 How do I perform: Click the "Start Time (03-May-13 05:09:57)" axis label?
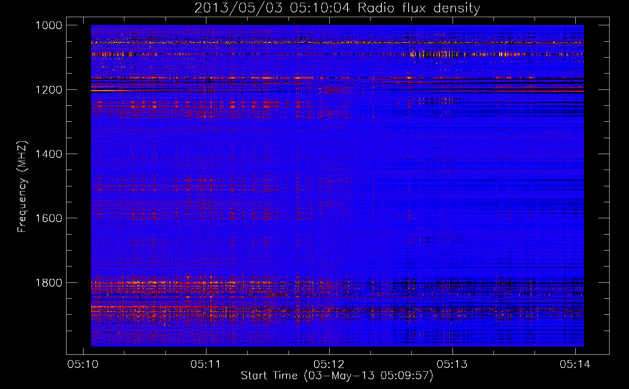[x=337, y=376]
